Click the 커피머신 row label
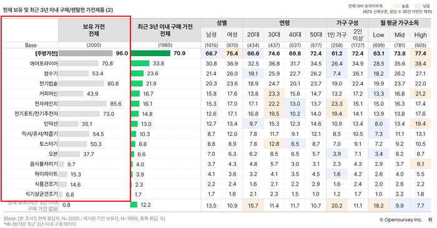437x228 pixels. coord(49,93)
